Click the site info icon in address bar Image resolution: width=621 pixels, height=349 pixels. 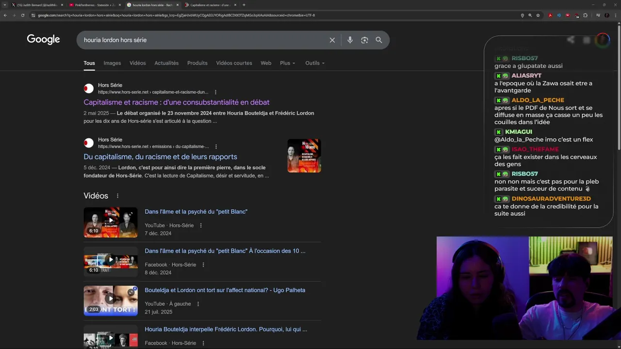(x=33, y=15)
